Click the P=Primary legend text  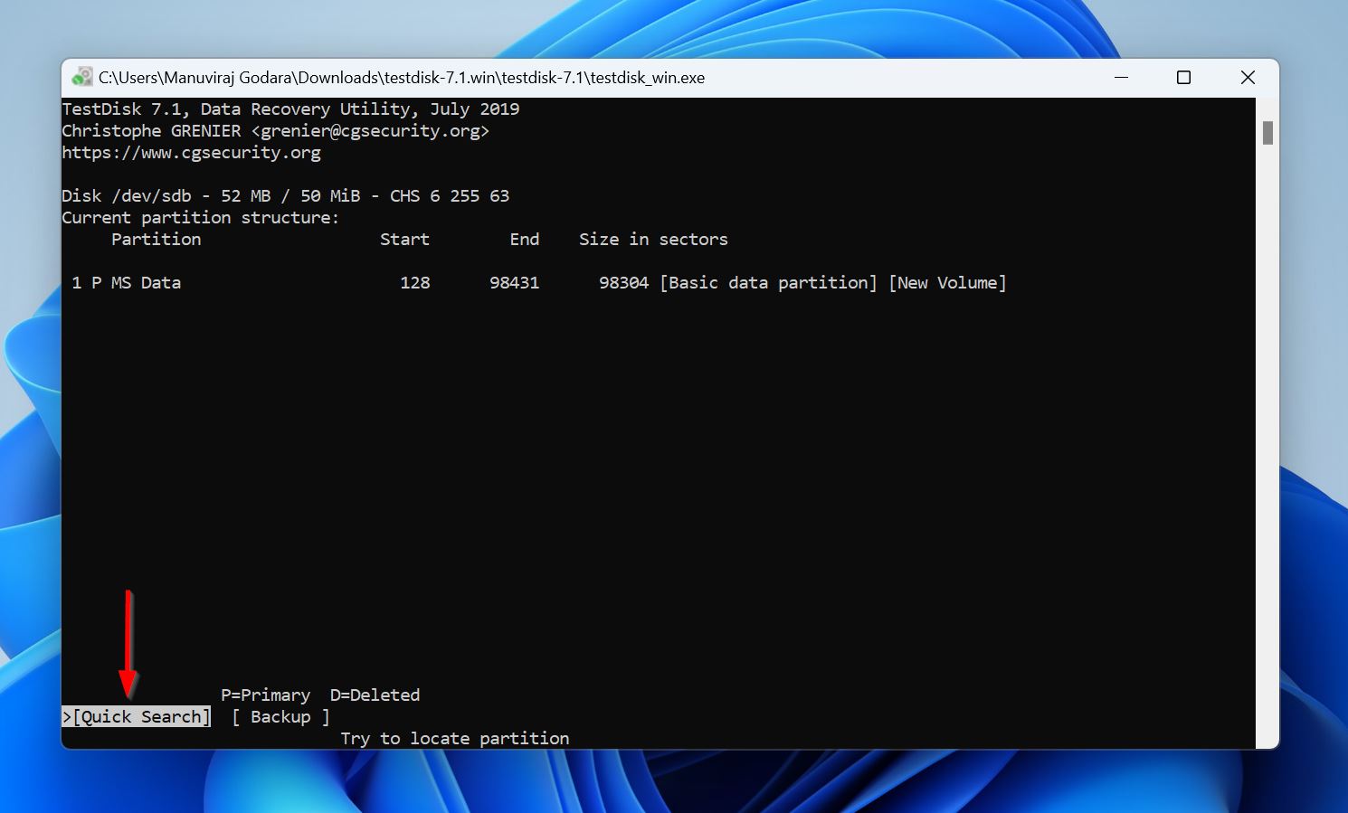265,695
